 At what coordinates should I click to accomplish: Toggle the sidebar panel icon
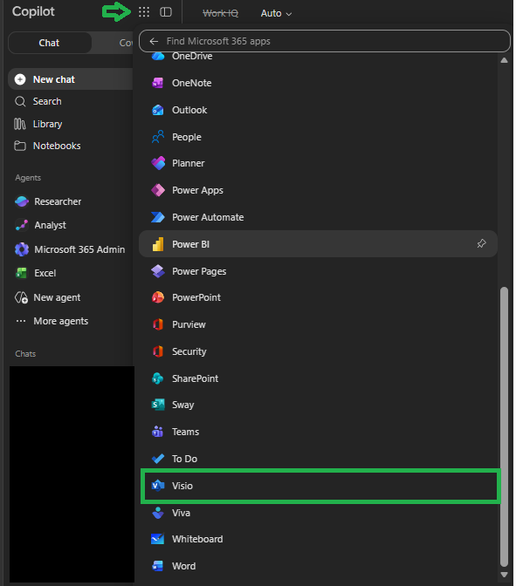(x=166, y=12)
